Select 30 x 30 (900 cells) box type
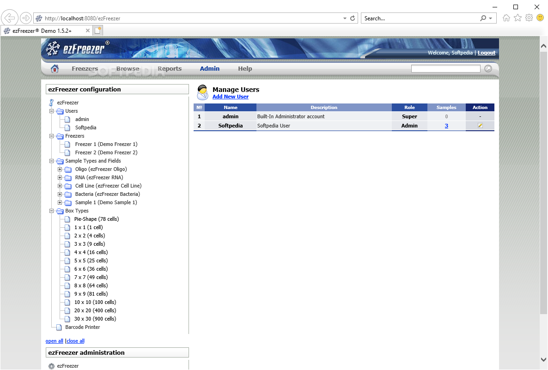Image resolution: width=548 pixels, height=370 pixels. [95, 319]
